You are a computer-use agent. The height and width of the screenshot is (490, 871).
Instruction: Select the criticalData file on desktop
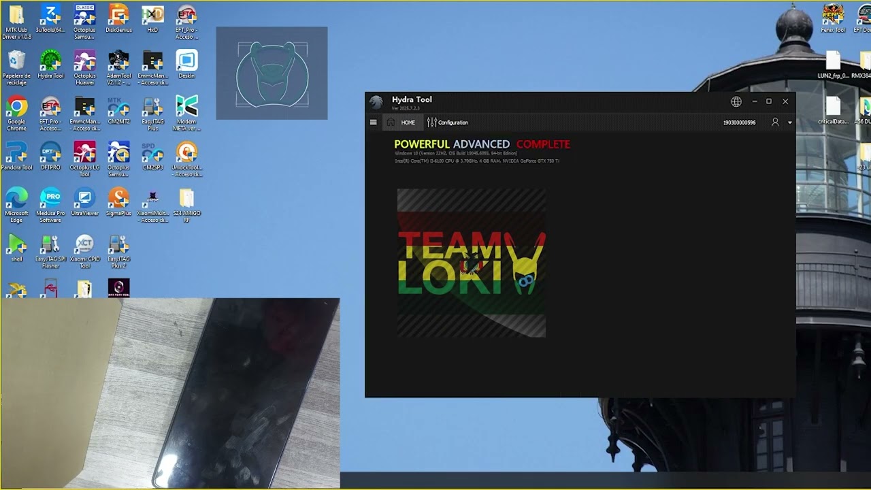click(x=833, y=110)
